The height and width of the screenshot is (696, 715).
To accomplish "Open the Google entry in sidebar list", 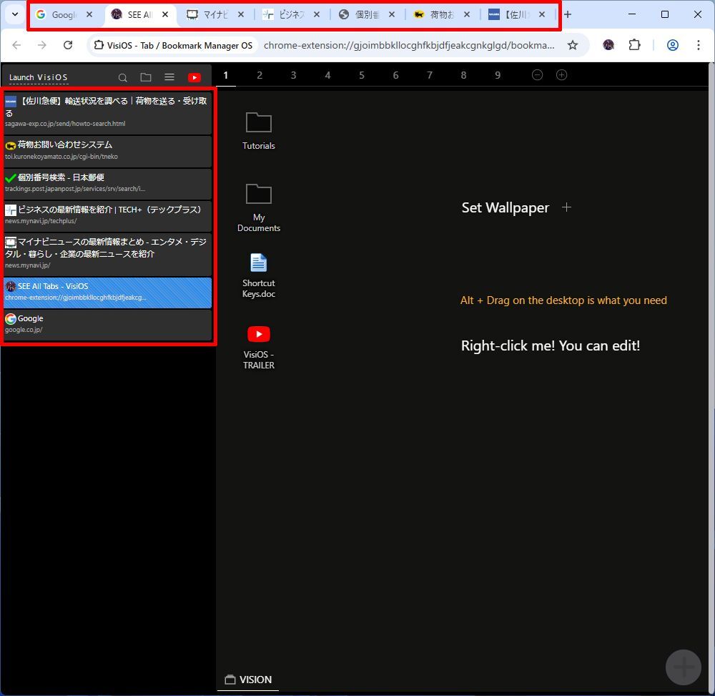I will point(108,325).
